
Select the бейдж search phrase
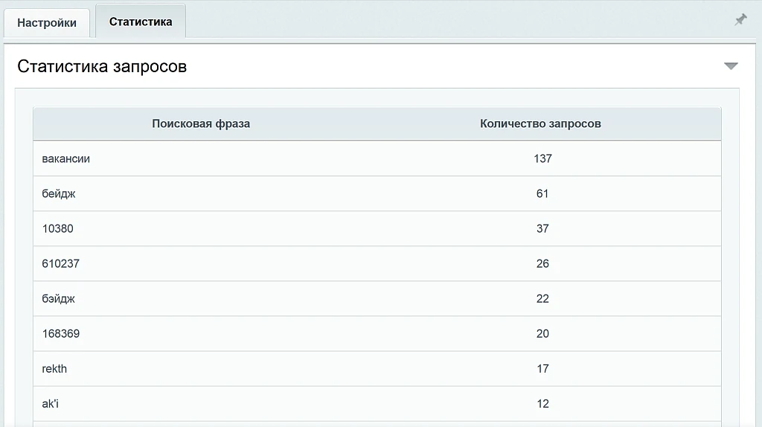pos(58,194)
